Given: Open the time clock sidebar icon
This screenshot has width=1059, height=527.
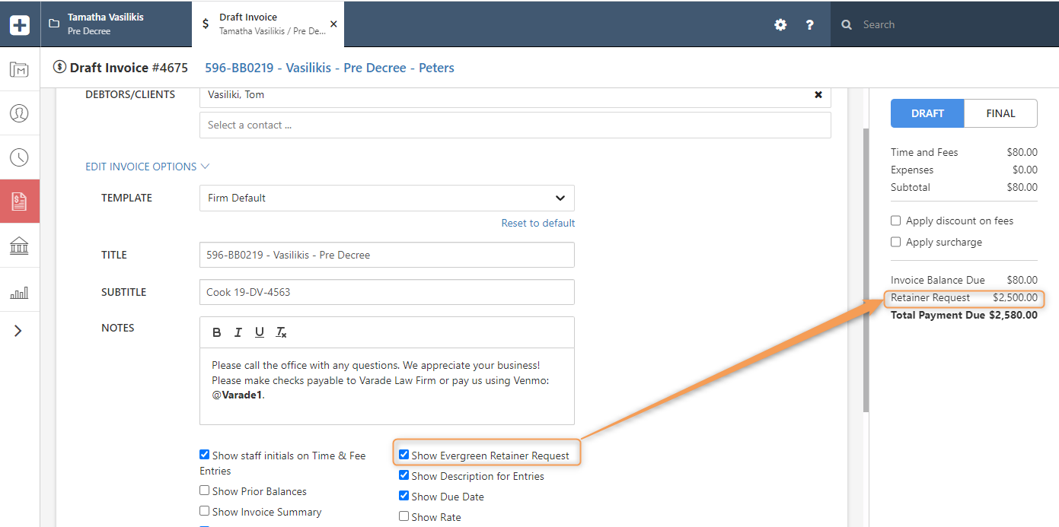Looking at the screenshot, I should 19,157.
